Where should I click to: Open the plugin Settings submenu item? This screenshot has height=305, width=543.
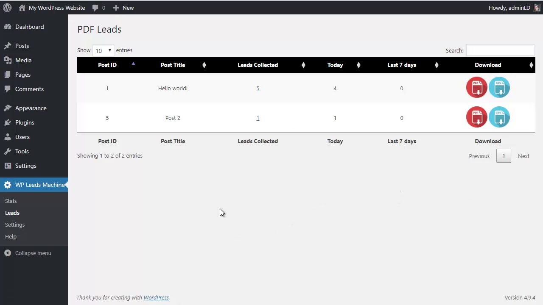15,225
